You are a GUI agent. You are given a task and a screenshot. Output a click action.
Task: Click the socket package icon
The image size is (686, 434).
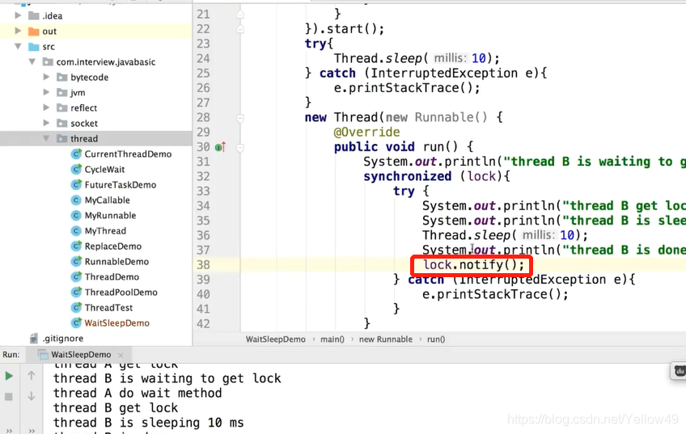(x=62, y=124)
